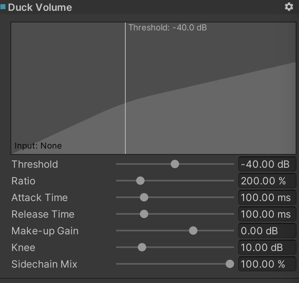Click the Attack Time slider knob

click(144, 197)
